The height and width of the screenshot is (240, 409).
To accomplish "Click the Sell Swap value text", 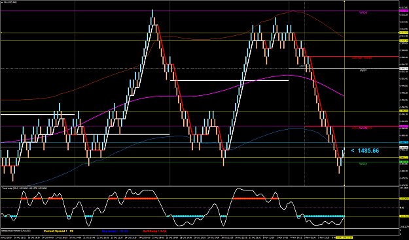I will pos(154,231).
